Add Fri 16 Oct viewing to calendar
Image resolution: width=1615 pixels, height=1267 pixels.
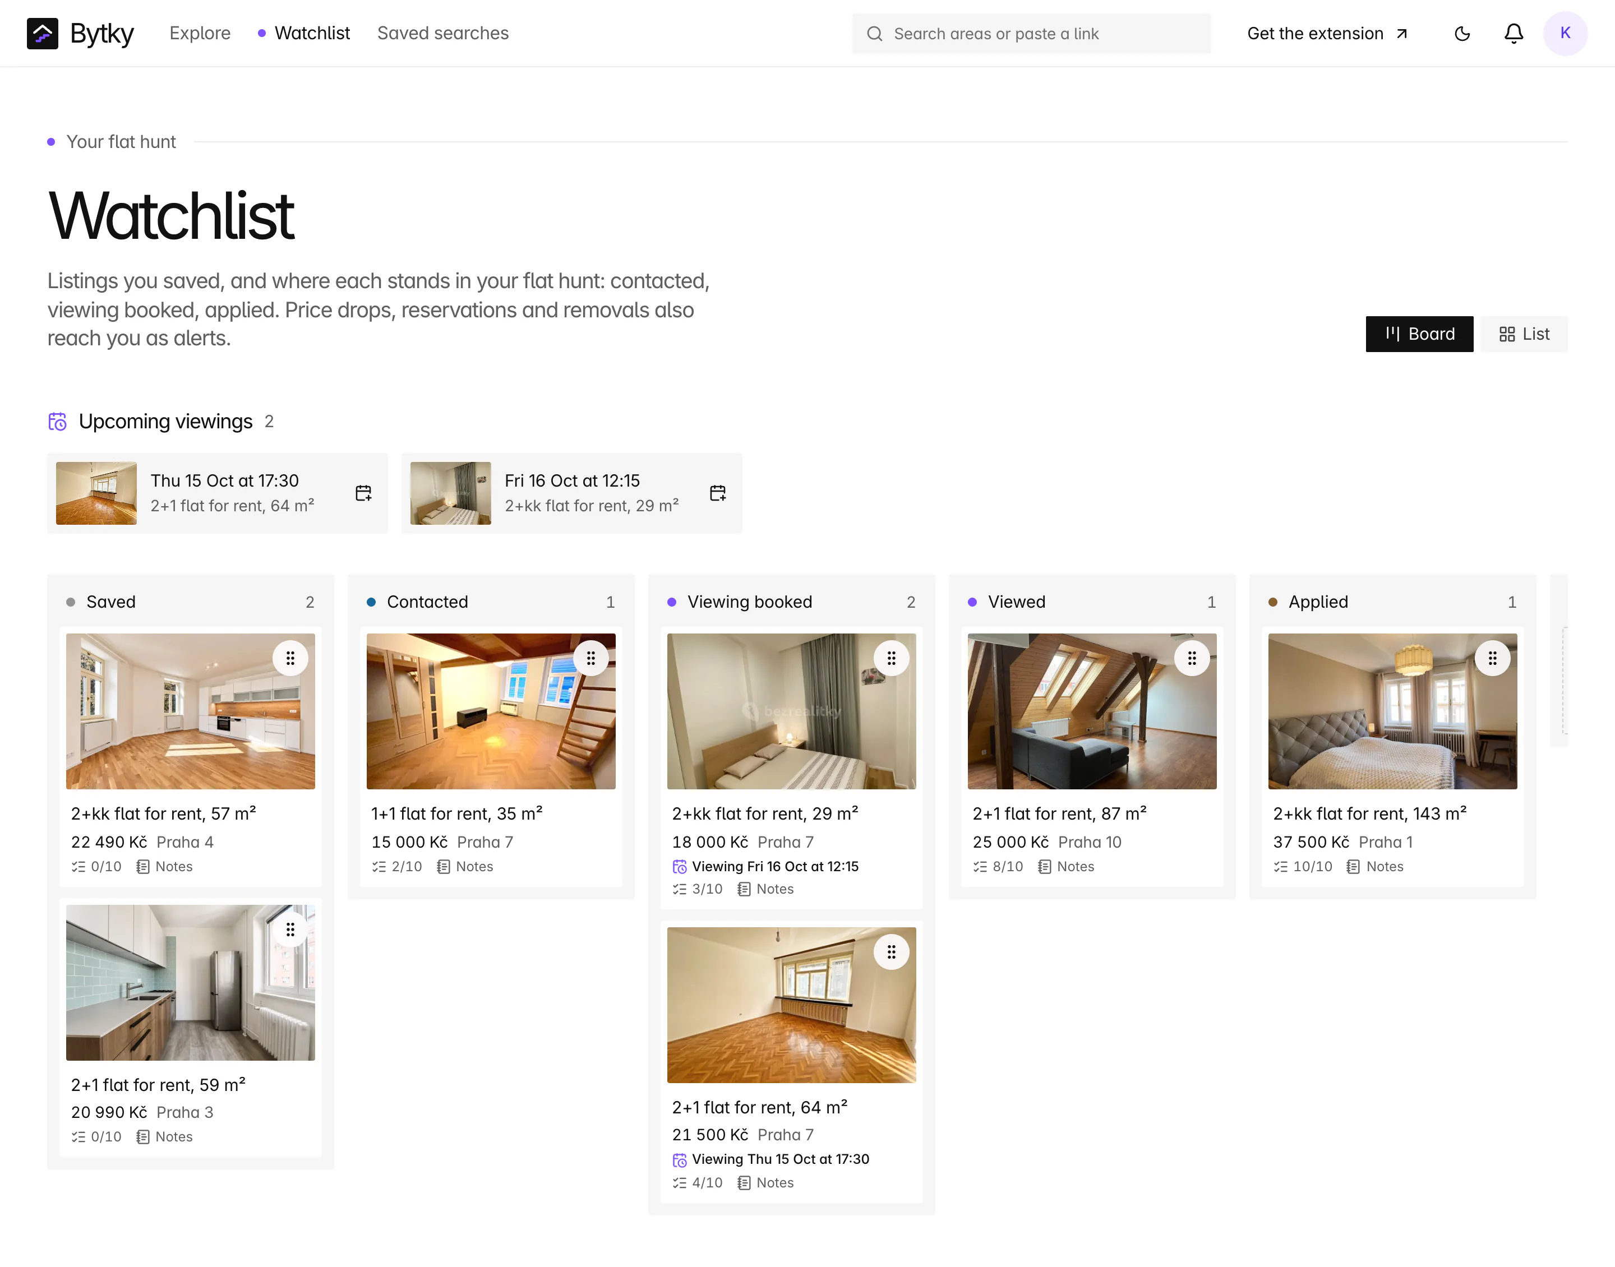[717, 493]
